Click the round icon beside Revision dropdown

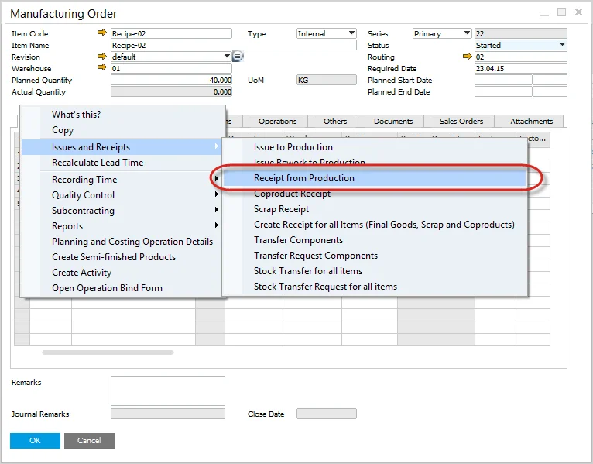[238, 57]
